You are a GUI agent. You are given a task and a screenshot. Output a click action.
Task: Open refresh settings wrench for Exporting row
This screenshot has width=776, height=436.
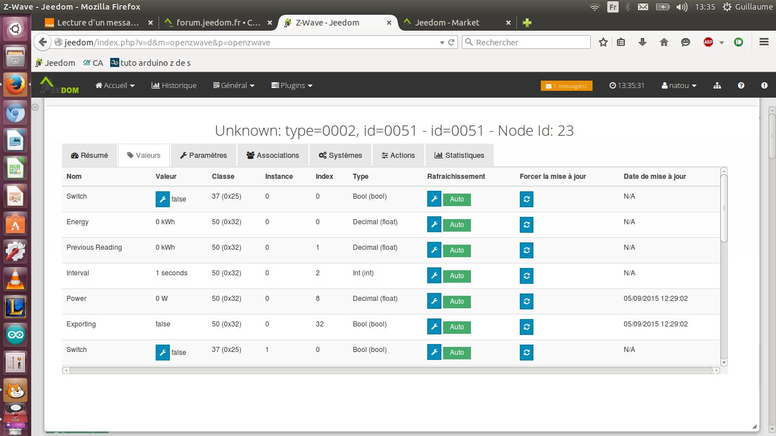tap(434, 326)
